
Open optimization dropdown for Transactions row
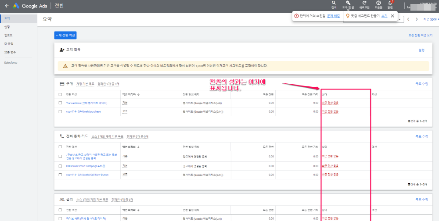click(x=125, y=103)
